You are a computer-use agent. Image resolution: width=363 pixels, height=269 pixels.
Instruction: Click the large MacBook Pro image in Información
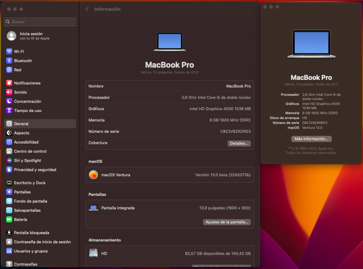[x=170, y=42]
